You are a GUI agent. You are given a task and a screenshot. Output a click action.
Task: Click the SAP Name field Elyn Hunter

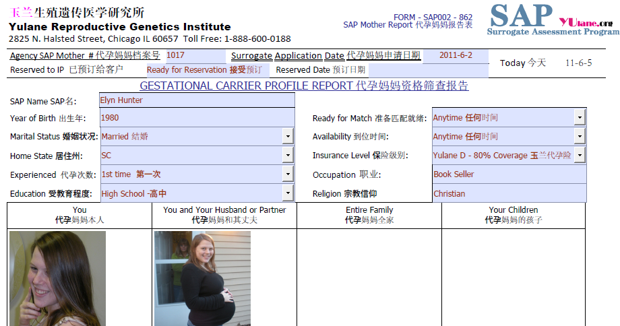[x=197, y=100]
